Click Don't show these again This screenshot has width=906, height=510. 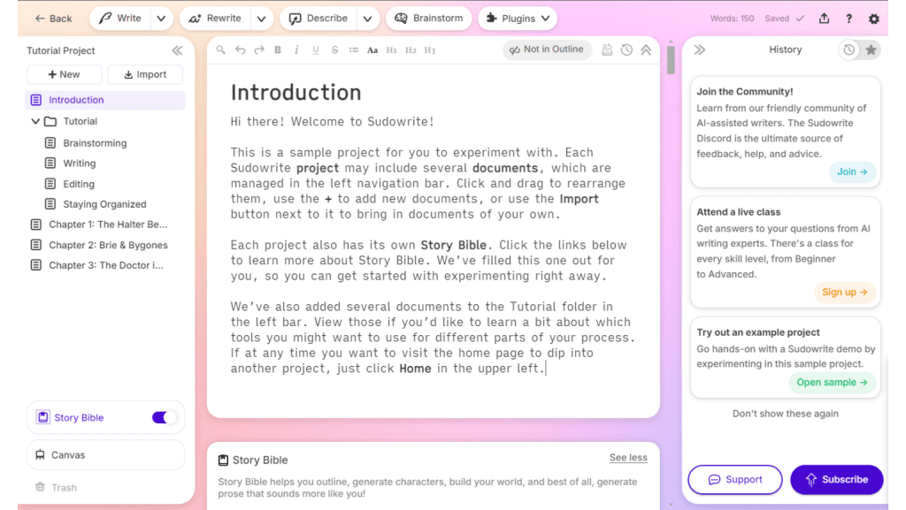786,414
